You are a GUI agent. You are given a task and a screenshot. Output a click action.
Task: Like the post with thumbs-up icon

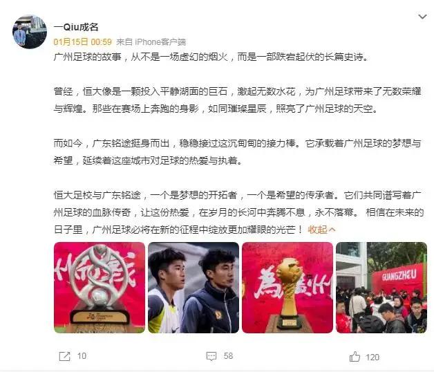pos(355,357)
